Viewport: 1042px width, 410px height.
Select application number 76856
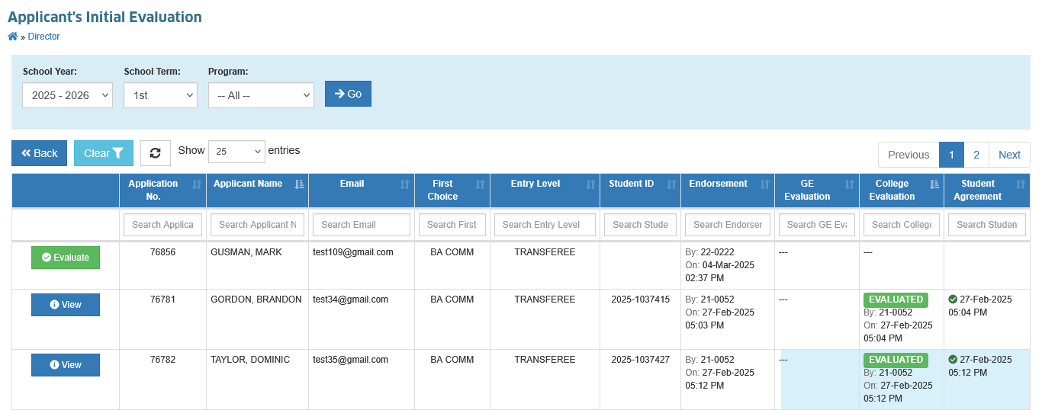coord(162,252)
